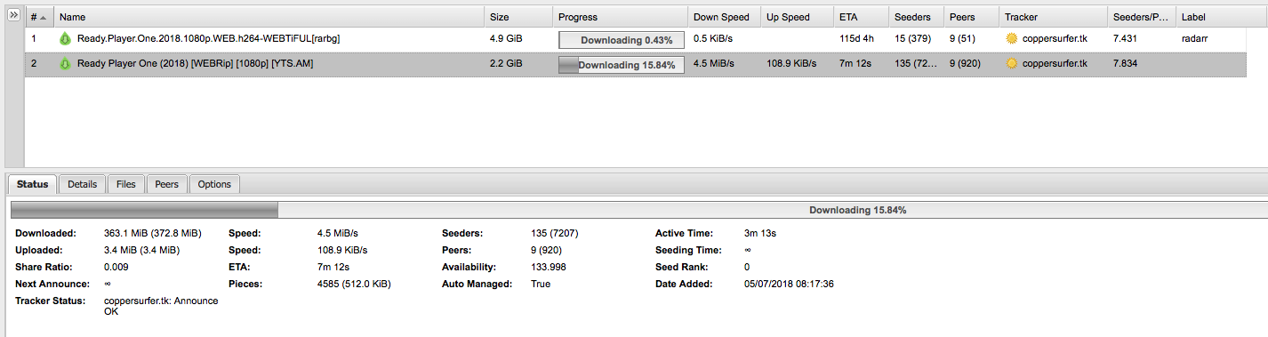Click the downloading icon of the rarbg torrent
The image size is (1268, 337).
click(x=65, y=39)
